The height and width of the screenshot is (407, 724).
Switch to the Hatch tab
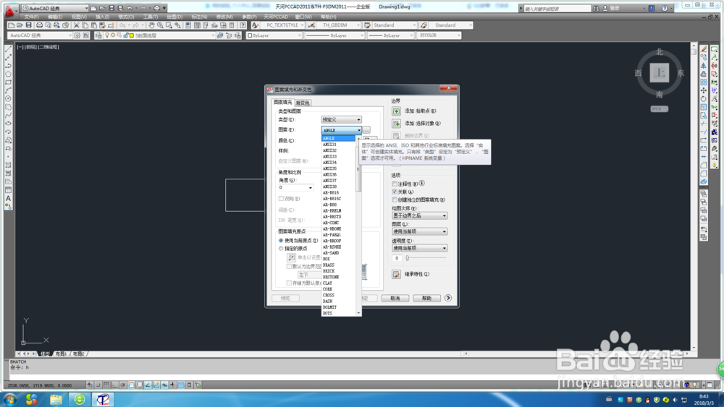pos(282,103)
